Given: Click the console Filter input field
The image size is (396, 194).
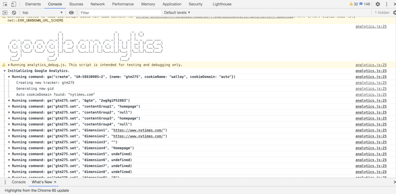Looking at the screenshot, I should (119, 13).
